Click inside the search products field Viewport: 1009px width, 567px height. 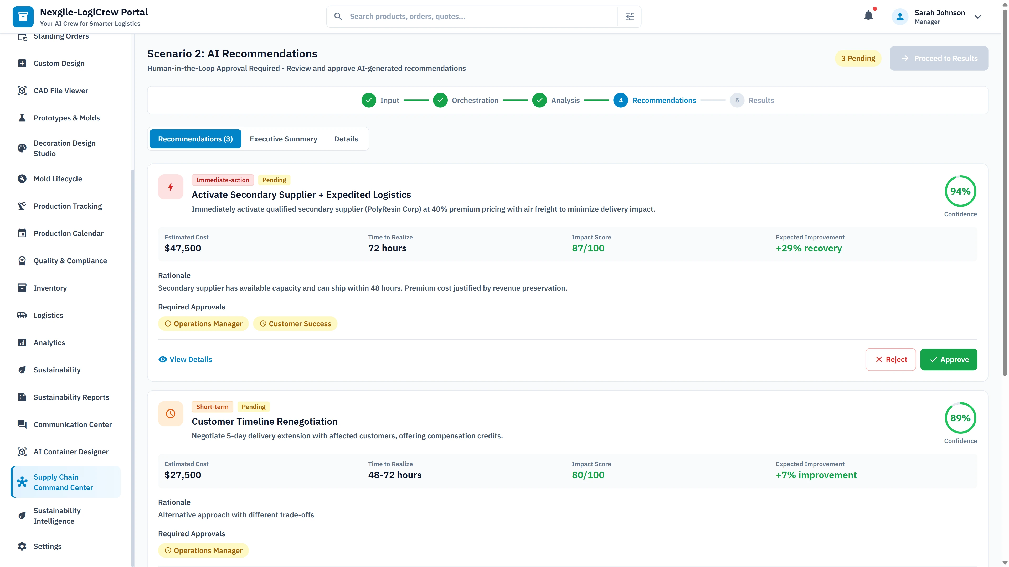pyautogui.click(x=470, y=16)
